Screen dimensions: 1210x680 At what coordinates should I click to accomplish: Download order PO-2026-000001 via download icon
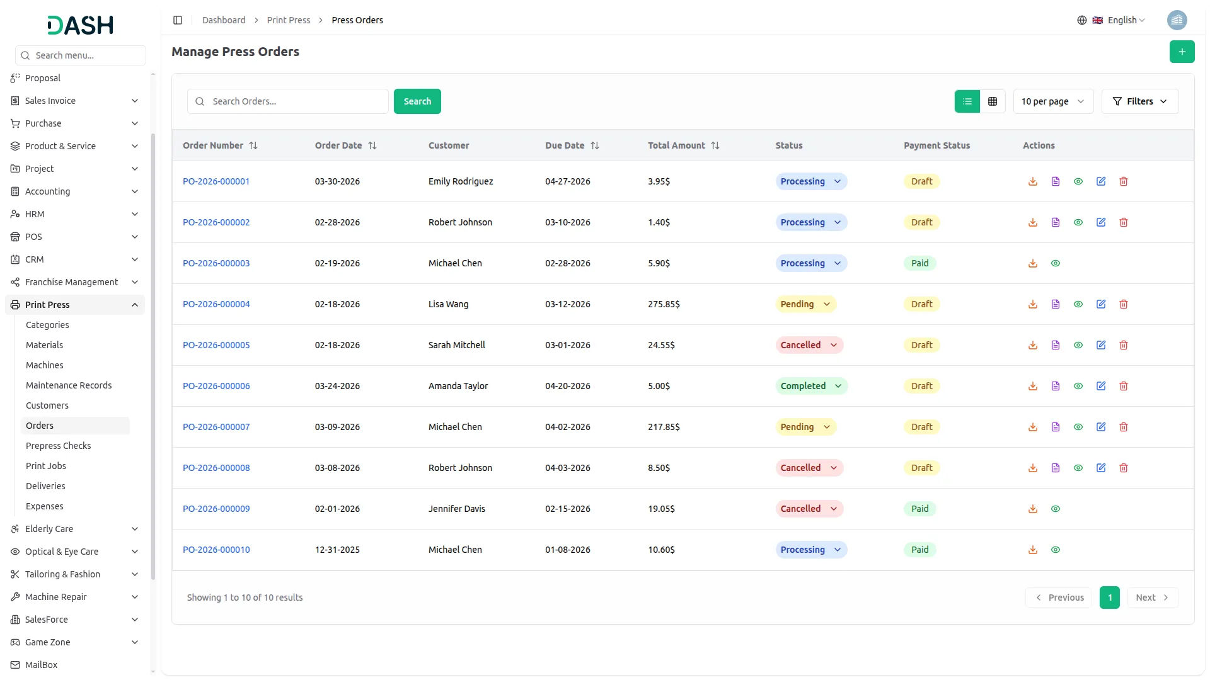(1032, 181)
